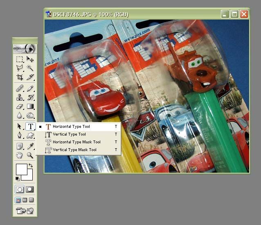
Task: Select the History Brush tool
Action: [30, 97]
